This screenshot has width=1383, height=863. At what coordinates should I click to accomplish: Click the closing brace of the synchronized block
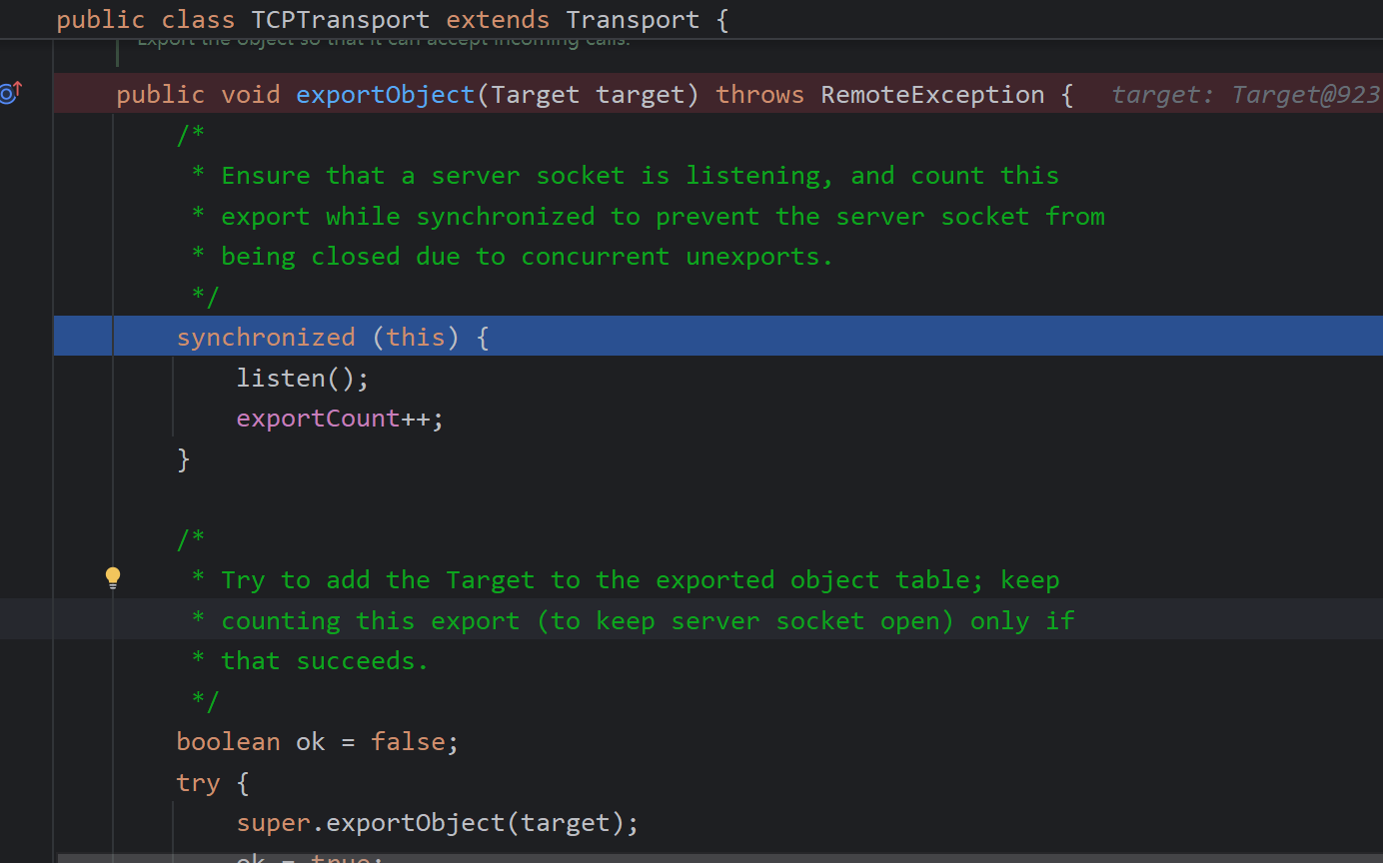click(x=184, y=459)
